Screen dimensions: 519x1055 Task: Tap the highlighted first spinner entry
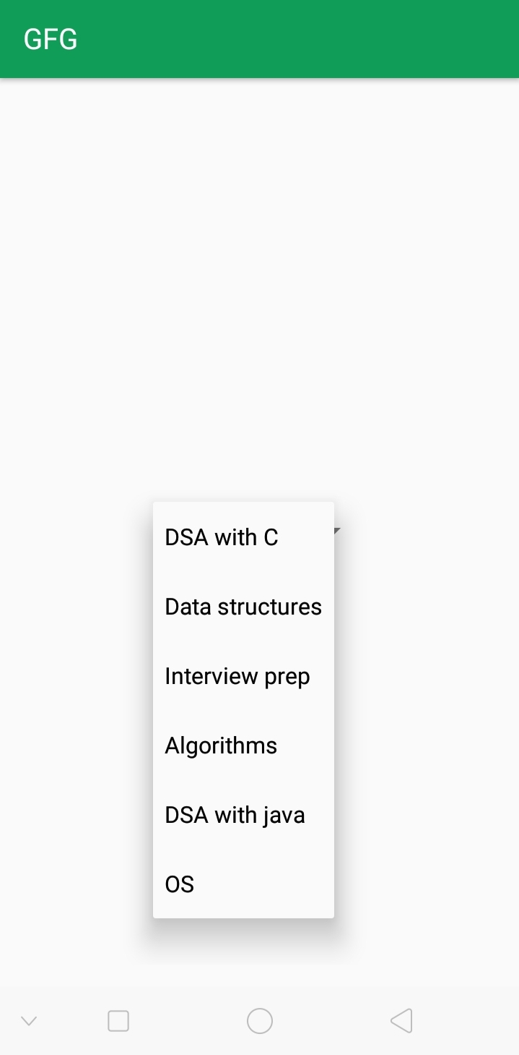[x=221, y=537]
